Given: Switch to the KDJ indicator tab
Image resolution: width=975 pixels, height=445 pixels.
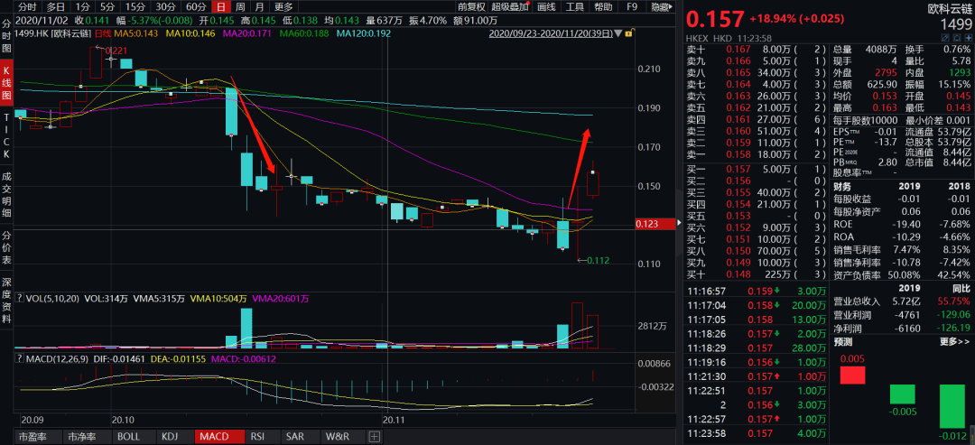Looking at the screenshot, I should (x=170, y=437).
